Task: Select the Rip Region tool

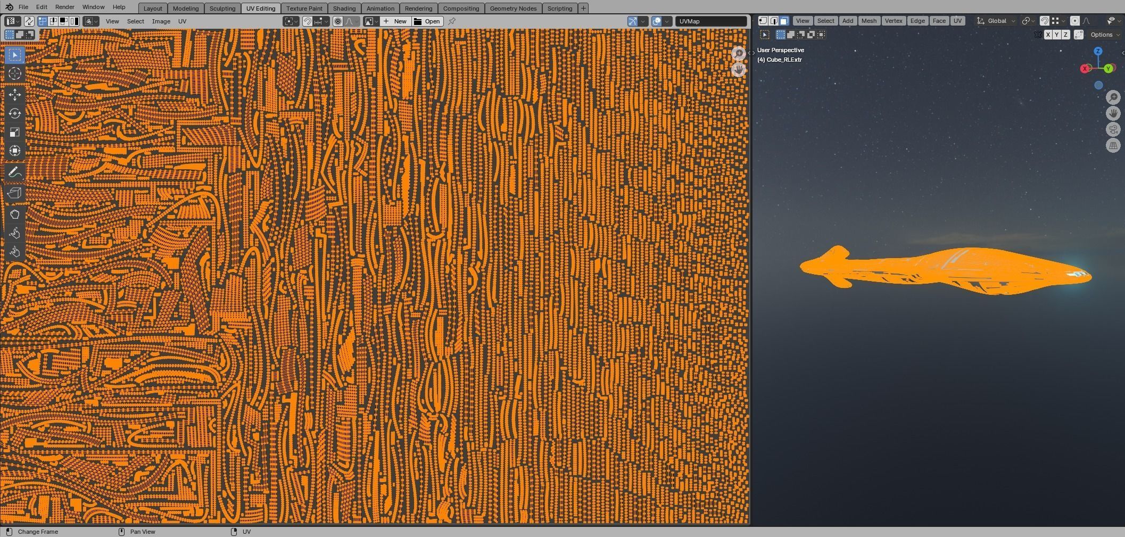Action: (15, 193)
